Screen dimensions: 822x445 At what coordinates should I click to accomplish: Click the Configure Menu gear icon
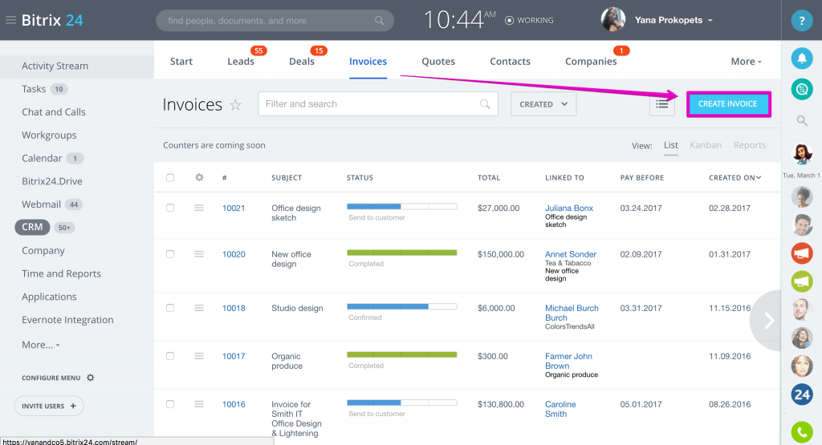[x=90, y=378]
